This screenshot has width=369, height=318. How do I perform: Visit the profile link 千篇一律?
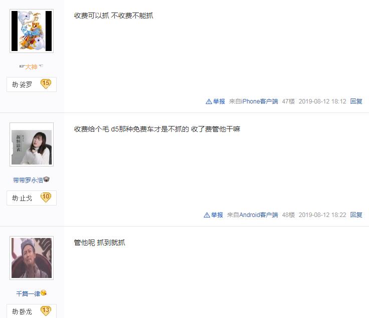point(28,293)
